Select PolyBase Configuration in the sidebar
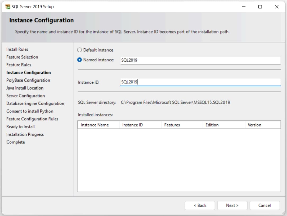 pyautogui.click(x=28, y=80)
